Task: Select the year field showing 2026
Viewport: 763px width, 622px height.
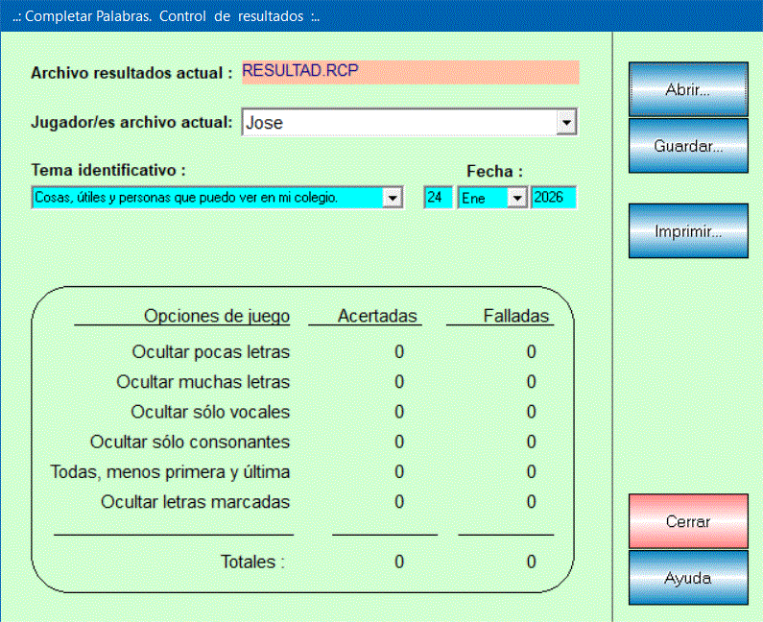Action: coord(553,197)
